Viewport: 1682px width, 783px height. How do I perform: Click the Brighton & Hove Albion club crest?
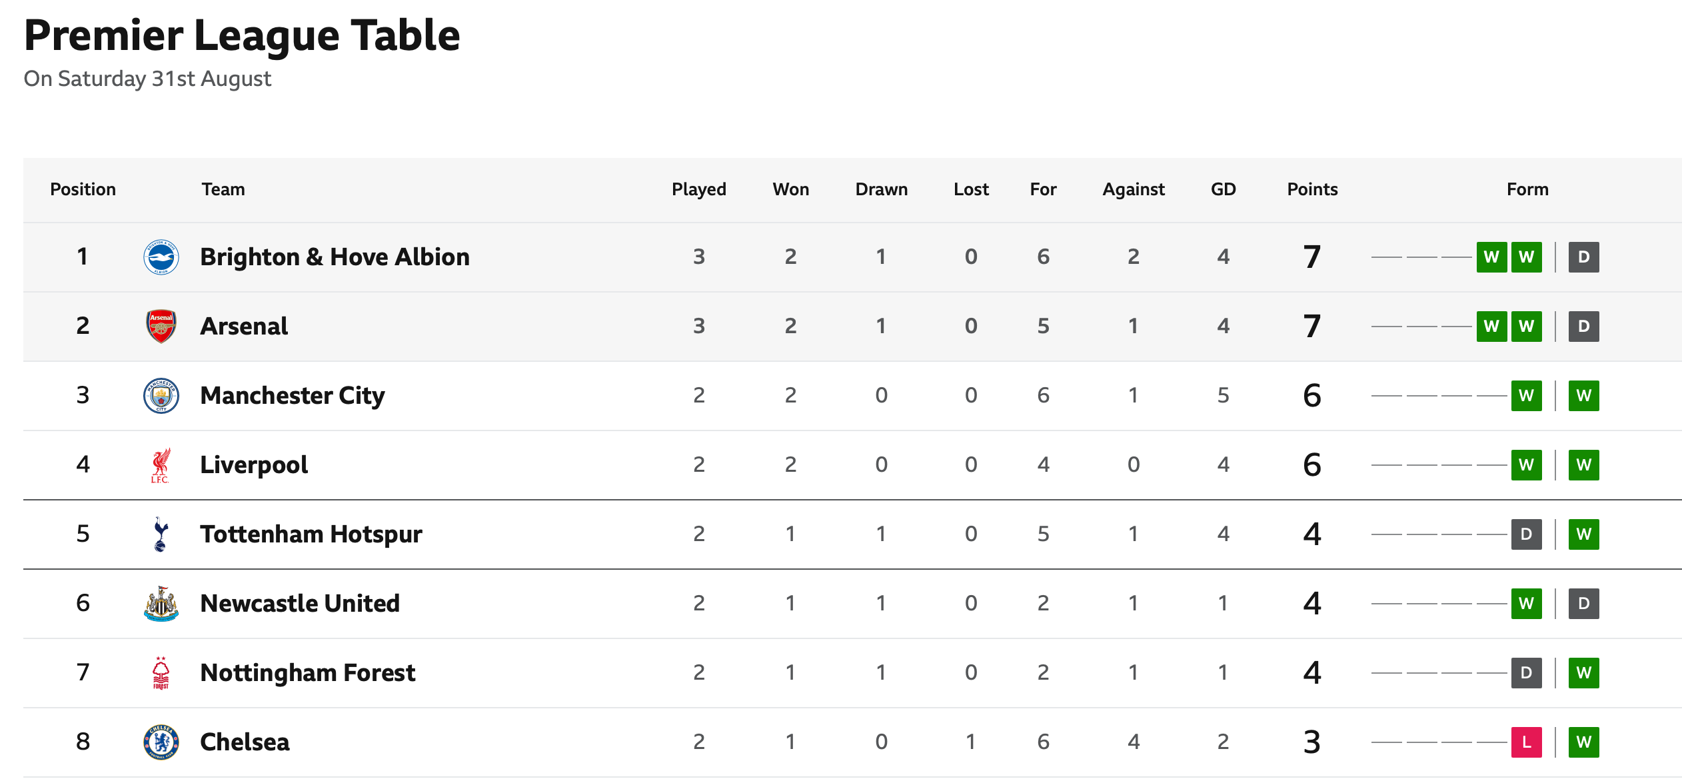click(161, 257)
